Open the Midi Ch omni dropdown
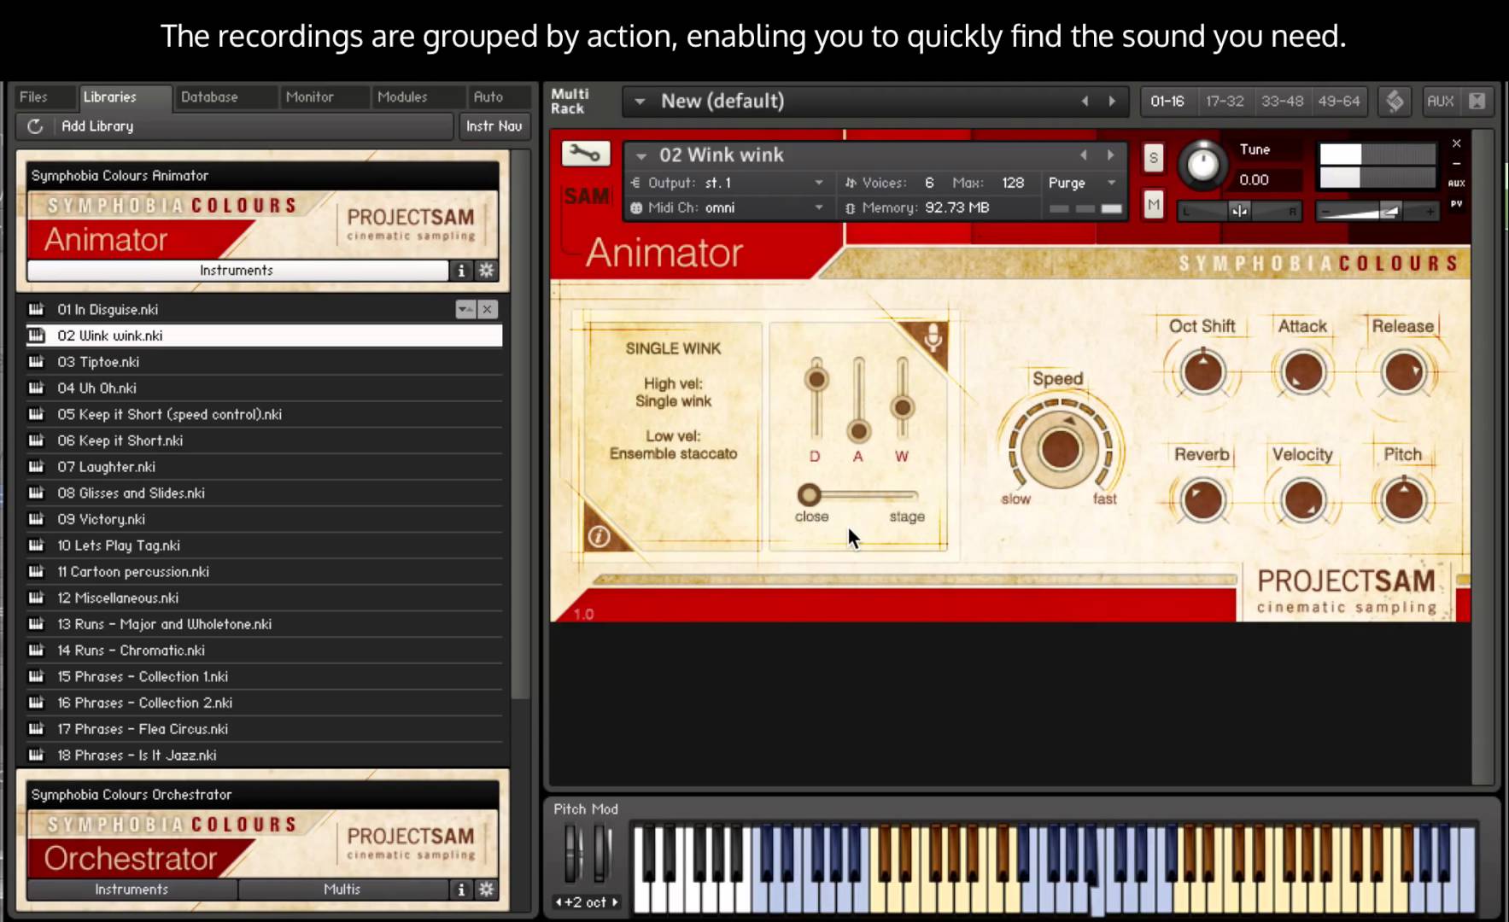The height and width of the screenshot is (922, 1509). click(x=818, y=207)
